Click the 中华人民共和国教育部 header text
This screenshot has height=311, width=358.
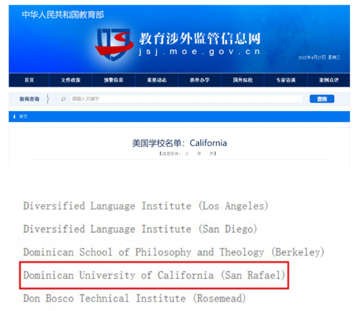pyautogui.click(x=63, y=15)
